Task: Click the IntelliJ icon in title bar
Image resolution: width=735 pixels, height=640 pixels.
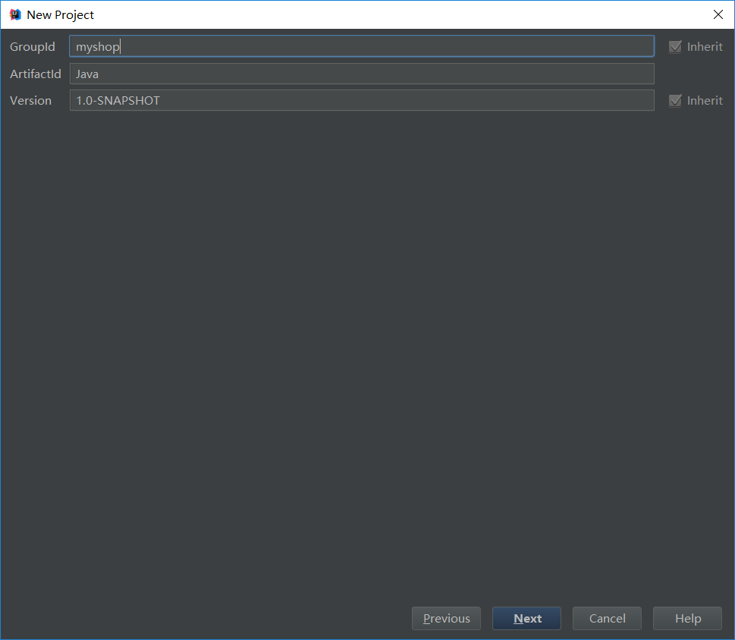Action: [x=15, y=14]
